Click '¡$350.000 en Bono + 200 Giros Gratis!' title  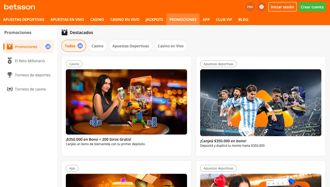tap(98, 139)
